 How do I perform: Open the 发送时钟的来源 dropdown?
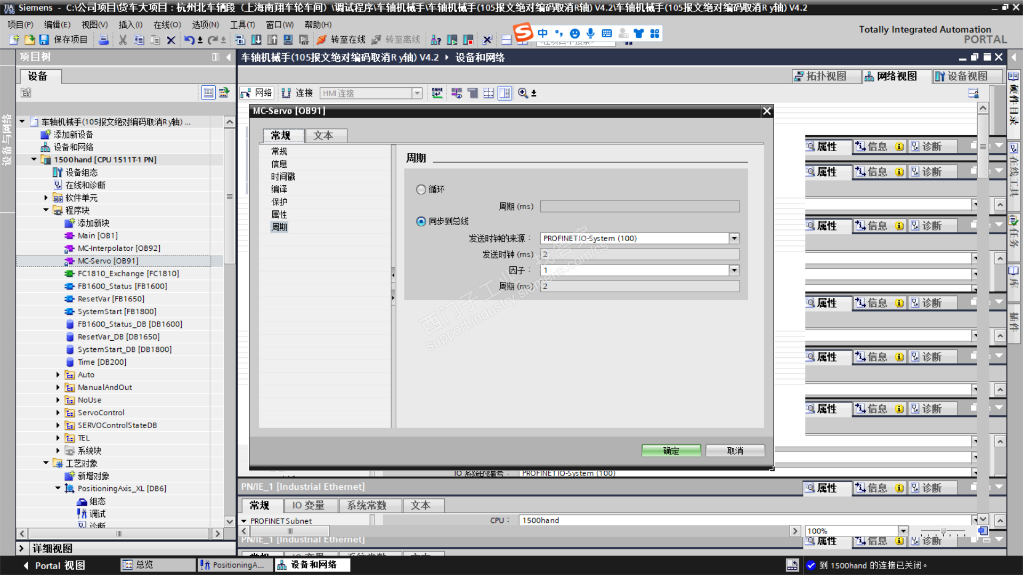[734, 239]
